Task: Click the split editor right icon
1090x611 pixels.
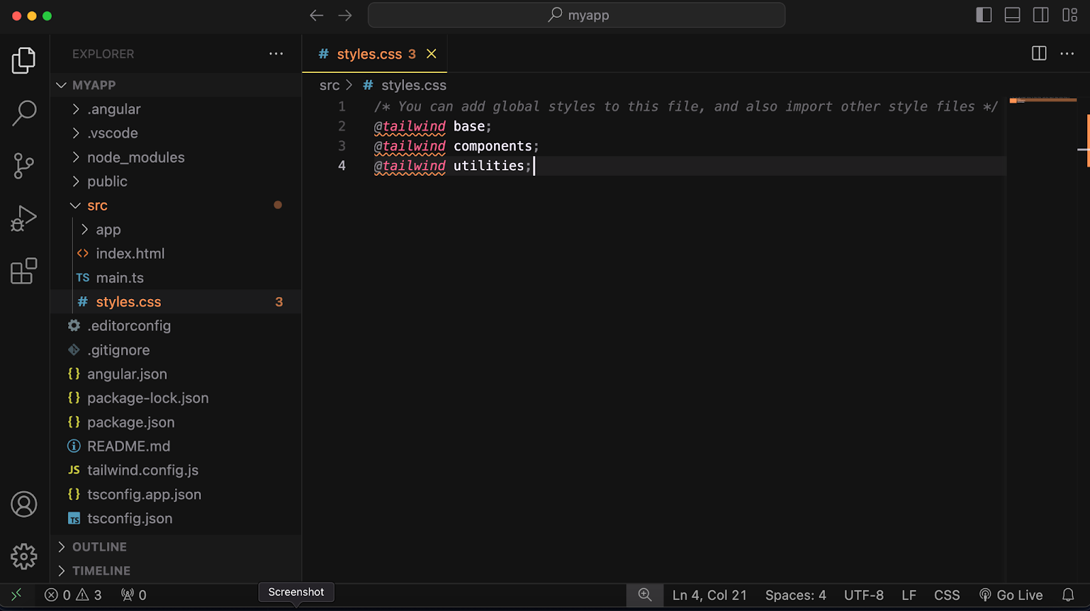Action: point(1039,54)
